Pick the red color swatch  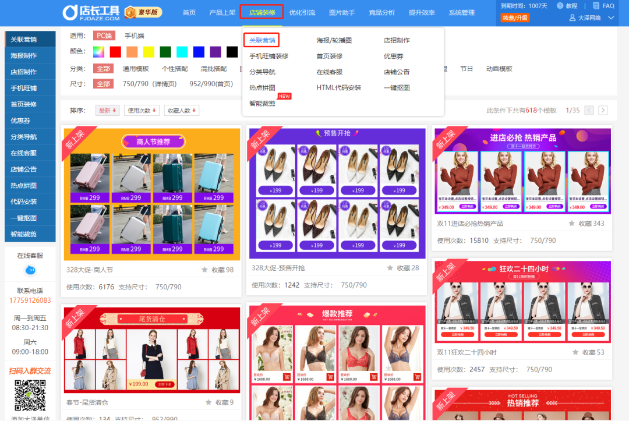pos(115,52)
